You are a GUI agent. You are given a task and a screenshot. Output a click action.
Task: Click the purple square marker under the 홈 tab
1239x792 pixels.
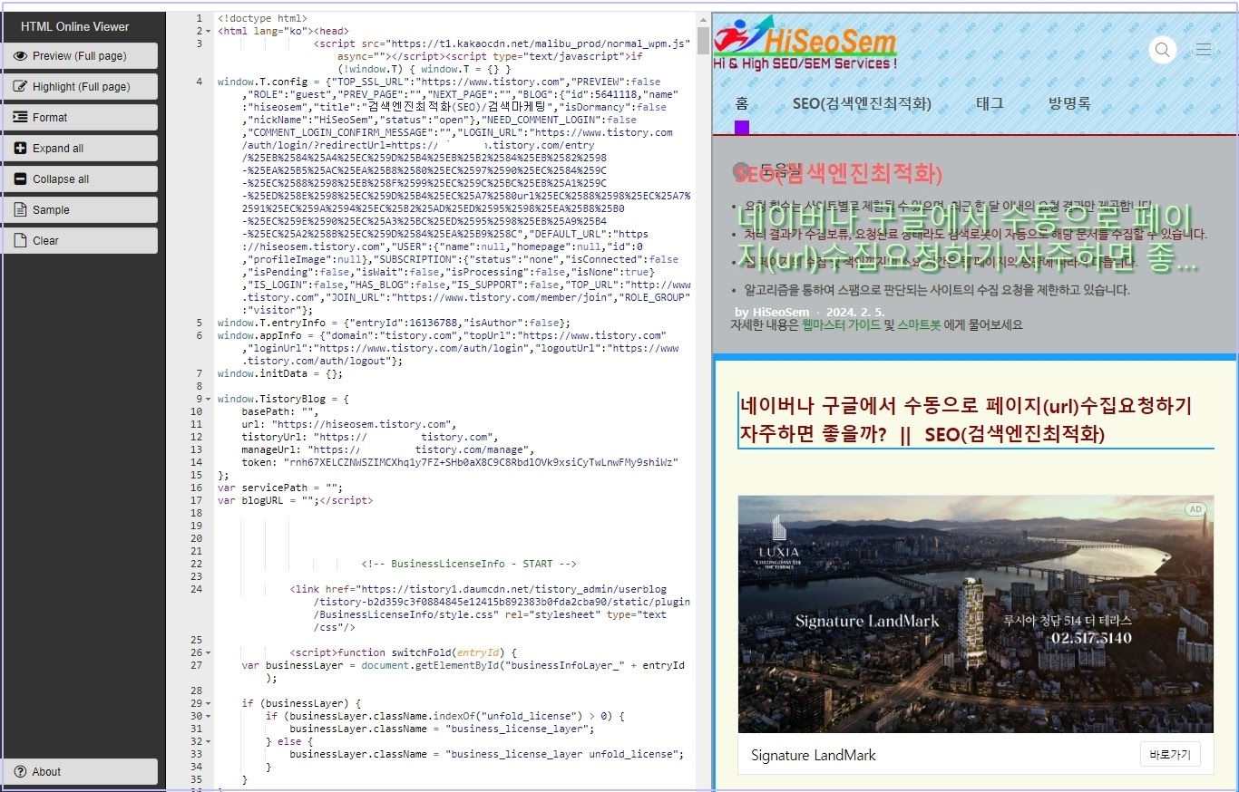click(x=741, y=128)
